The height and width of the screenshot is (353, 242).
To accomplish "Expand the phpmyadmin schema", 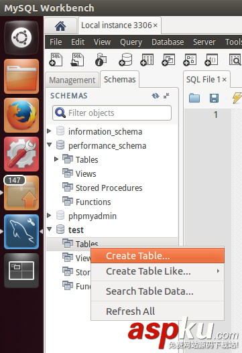I will pyautogui.click(x=49, y=216).
